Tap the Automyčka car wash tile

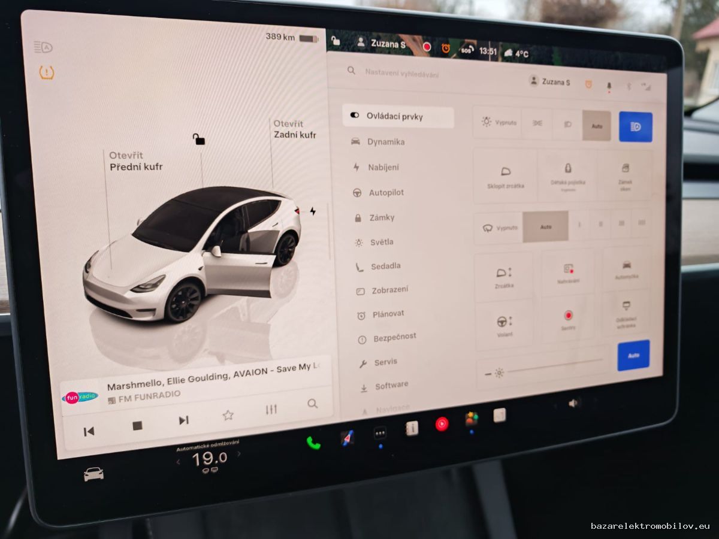(x=626, y=269)
